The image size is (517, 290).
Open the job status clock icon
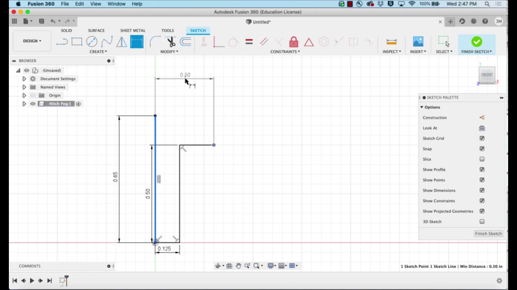click(473, 21)
